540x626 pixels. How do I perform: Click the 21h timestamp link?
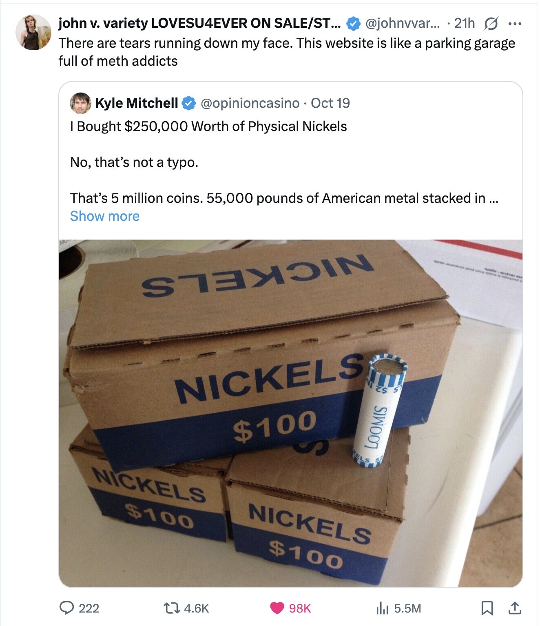tap(465, 24)
